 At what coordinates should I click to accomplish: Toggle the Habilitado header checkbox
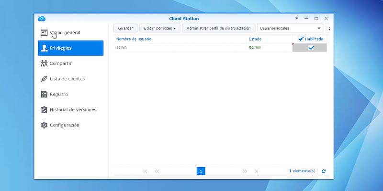tap(301, 39)
